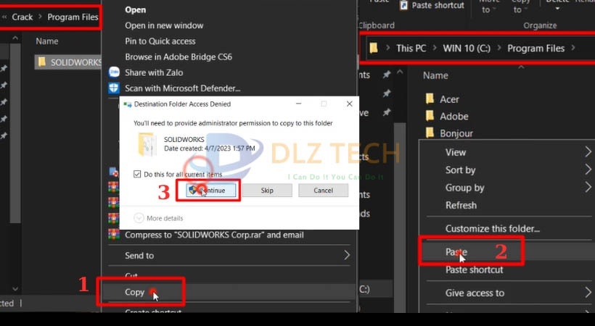
Task: Click the Name column header in the Crack window
Action: click(47, 41)
